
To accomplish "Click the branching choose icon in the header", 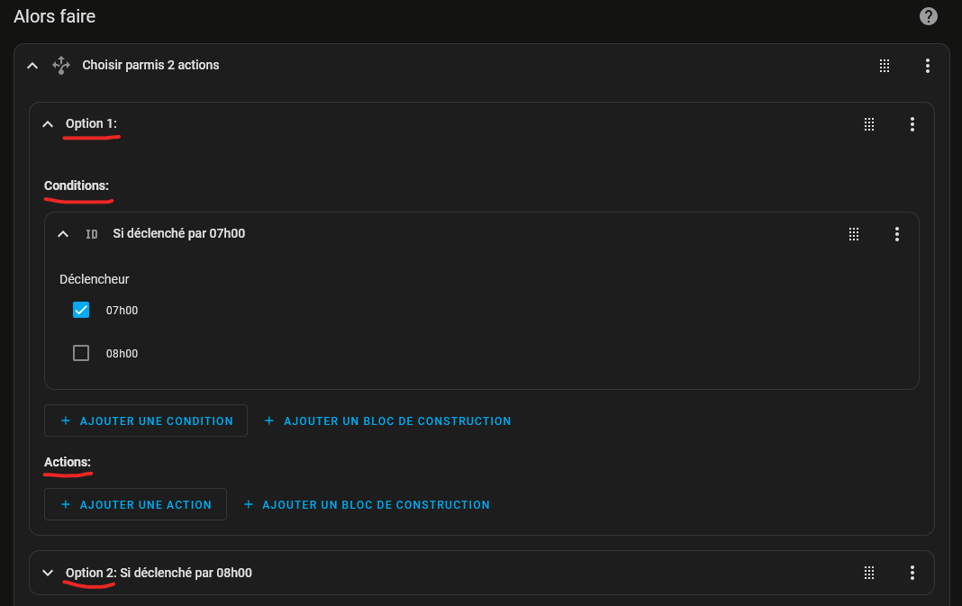I will pos(61,65).
